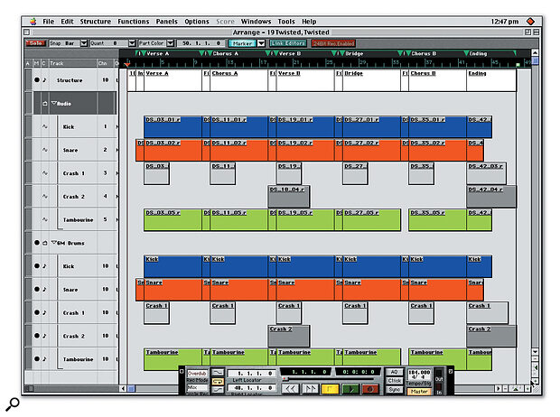The image size is (560, 417).
Task: Enable the Punch In button on transport
Action: click(218, 373)
